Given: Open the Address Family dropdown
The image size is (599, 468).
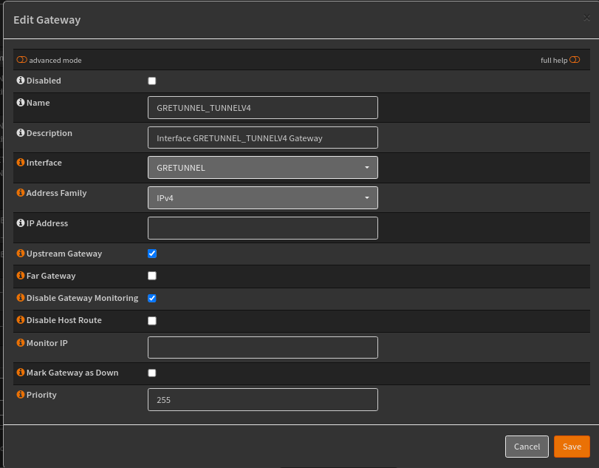Looking at the screenshot, I should (x=262, y=197).
